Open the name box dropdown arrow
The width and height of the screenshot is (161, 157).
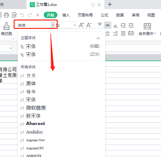[11, 48]
